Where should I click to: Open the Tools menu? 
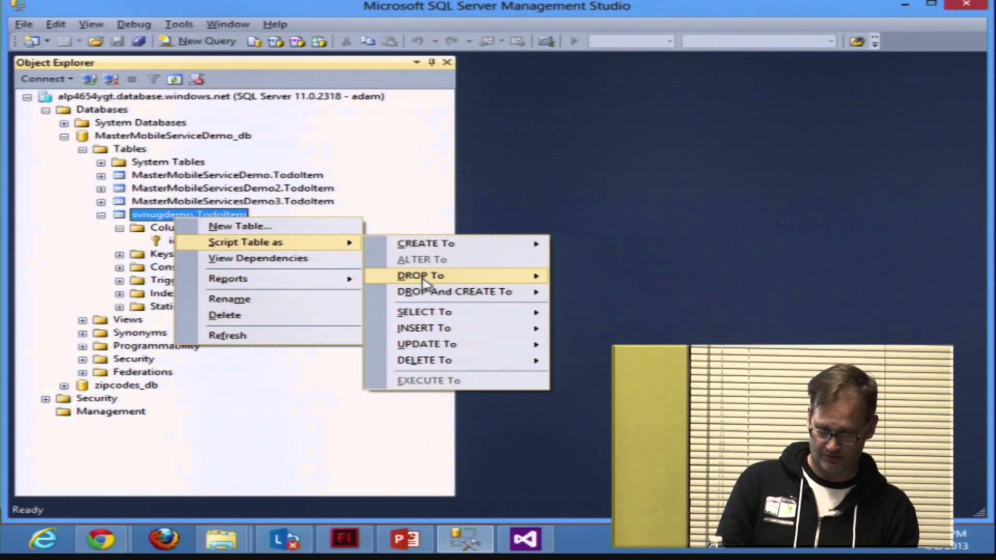[178, 24]
